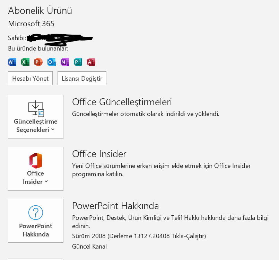Click the update download icon
Image resolution: width=279 pixels, height=260 pixels.
click(36, 109)
